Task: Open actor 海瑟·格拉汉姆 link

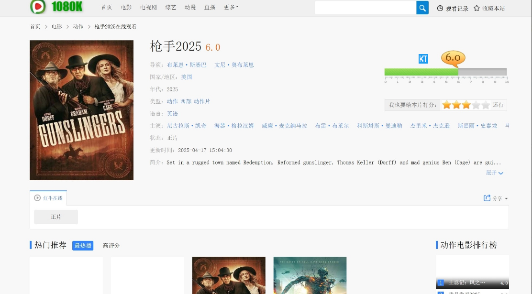Action: [x=234, y=126]
